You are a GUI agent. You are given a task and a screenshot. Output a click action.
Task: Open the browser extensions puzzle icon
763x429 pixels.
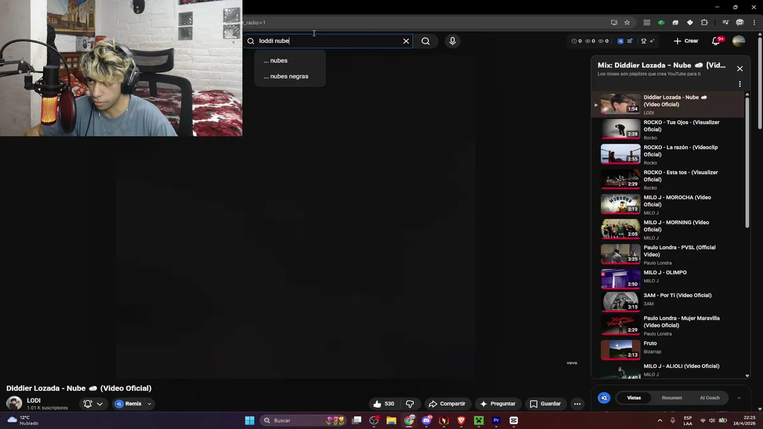click(704, 23)
